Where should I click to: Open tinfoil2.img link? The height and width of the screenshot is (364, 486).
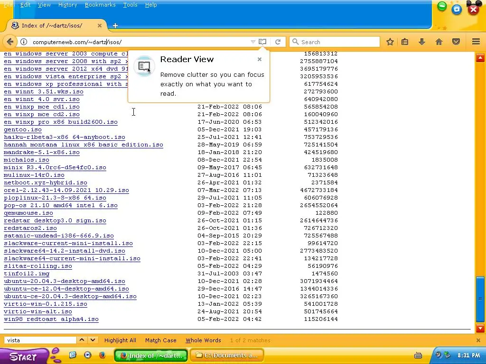click(27, 273)
